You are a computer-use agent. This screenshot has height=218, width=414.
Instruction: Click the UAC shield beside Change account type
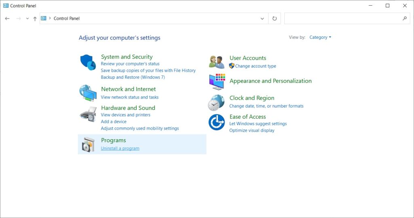pyautogui.click(x=232, y=66)
